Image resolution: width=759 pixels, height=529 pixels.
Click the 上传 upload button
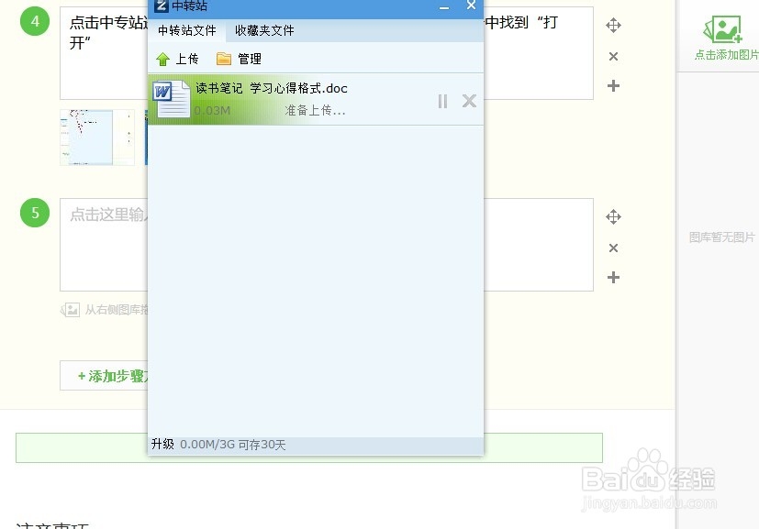tap(177, 59)
